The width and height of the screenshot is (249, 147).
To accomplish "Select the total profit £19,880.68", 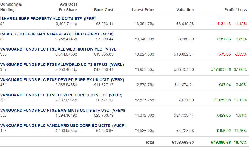I will 221,142.
